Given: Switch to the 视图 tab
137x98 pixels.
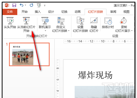Looking at the screenshot, I should (126, 12).
